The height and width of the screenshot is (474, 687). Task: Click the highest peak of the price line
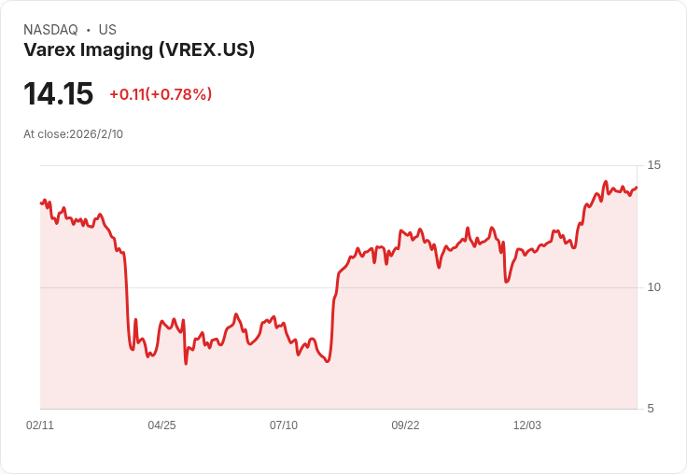click(606, 182)
